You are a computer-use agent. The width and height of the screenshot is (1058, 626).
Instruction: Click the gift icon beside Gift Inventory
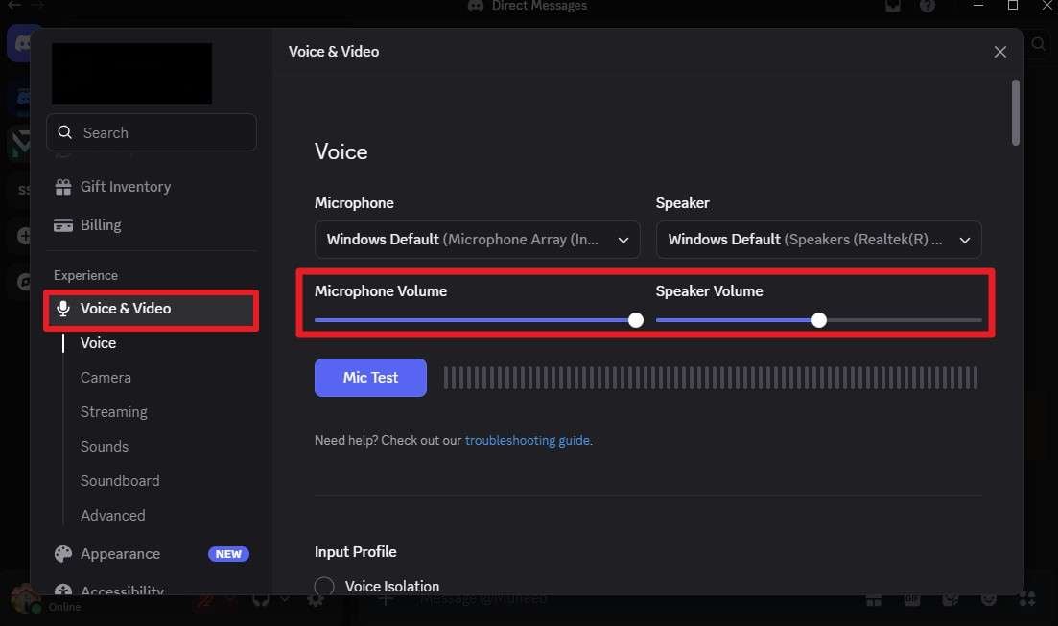click(x=62, y=187)
